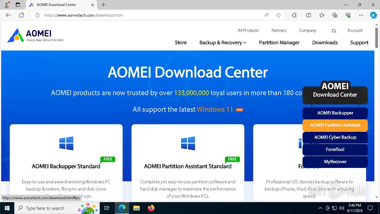
Task: Jump to MyRecover in side panel
Action: coord(335,162)
